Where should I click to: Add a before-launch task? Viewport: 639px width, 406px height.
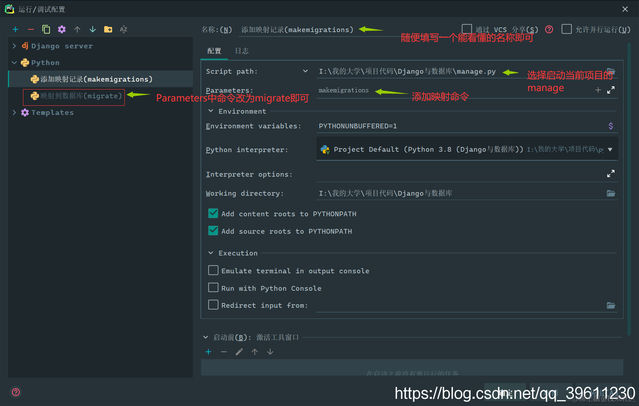[208, 352]
